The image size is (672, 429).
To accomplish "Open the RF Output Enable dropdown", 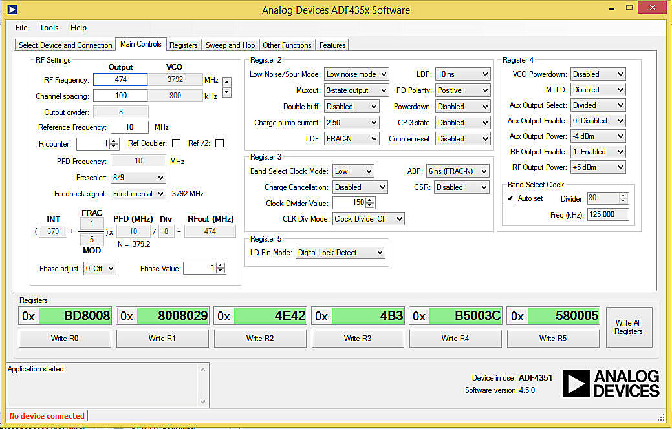I will coord(598,152).
